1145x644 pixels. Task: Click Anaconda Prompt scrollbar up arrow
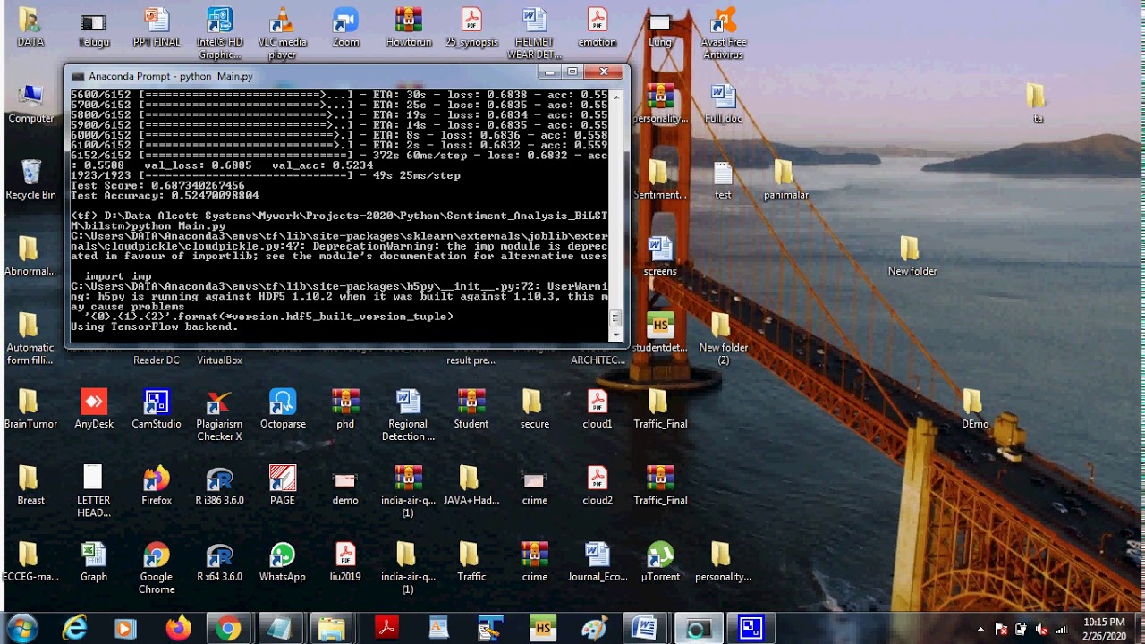coord(615,95)
